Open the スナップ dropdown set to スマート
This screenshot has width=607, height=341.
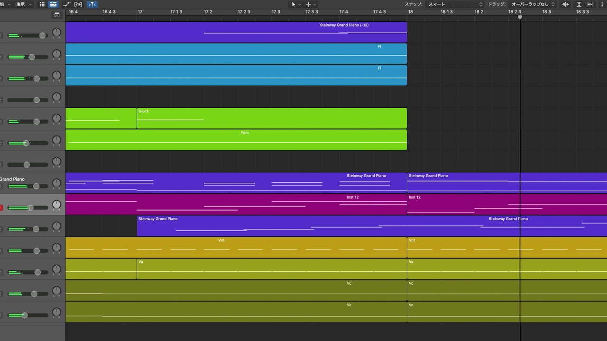tap(454, 4)
